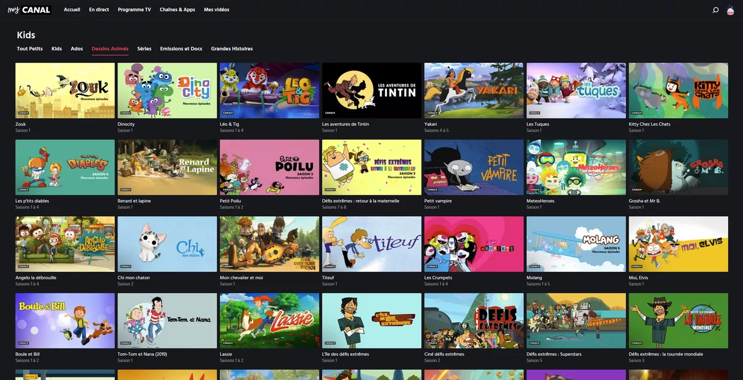The height and width of the screenshot is (380, 743).
Task: Open the Ciné défis extrêmes thumbnail
Action: point(474,321)
